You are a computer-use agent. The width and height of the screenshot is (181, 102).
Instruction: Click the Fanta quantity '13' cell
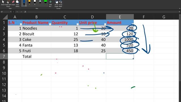coord(65,45)
